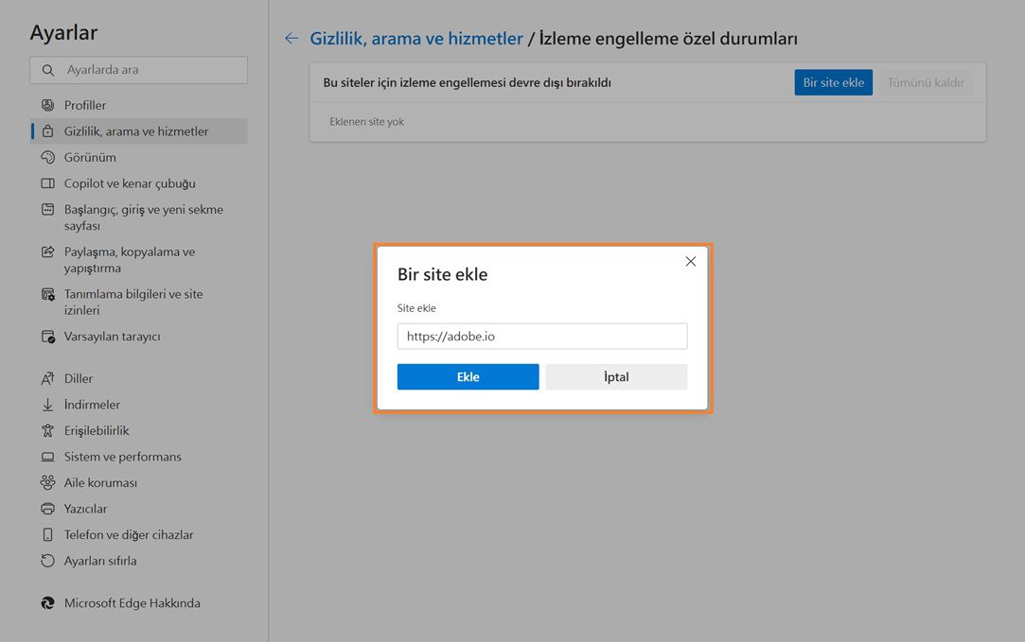Screen dimensions: 1025x642
Task: Select the Telefon ve diğer cihazlar icon
Action: tap(48, 534)
